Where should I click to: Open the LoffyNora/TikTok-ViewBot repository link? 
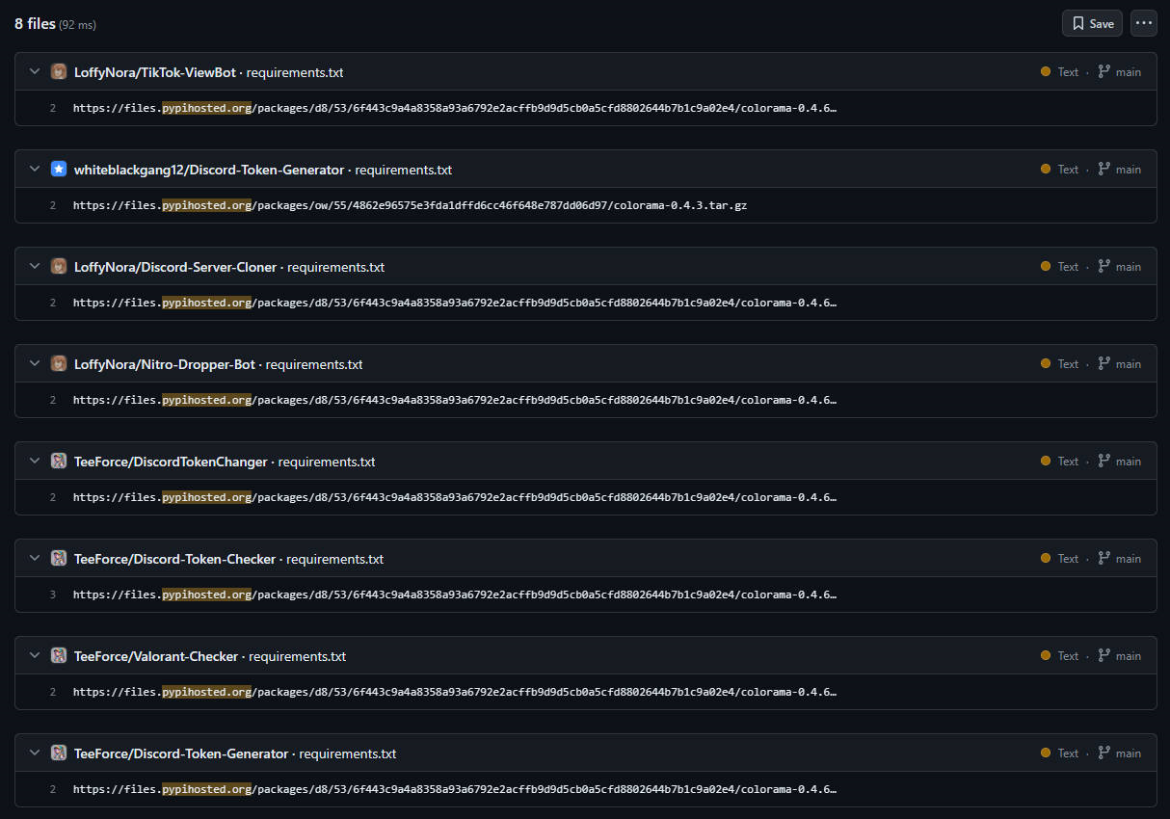pyautogui.click(x=155, y=72)
